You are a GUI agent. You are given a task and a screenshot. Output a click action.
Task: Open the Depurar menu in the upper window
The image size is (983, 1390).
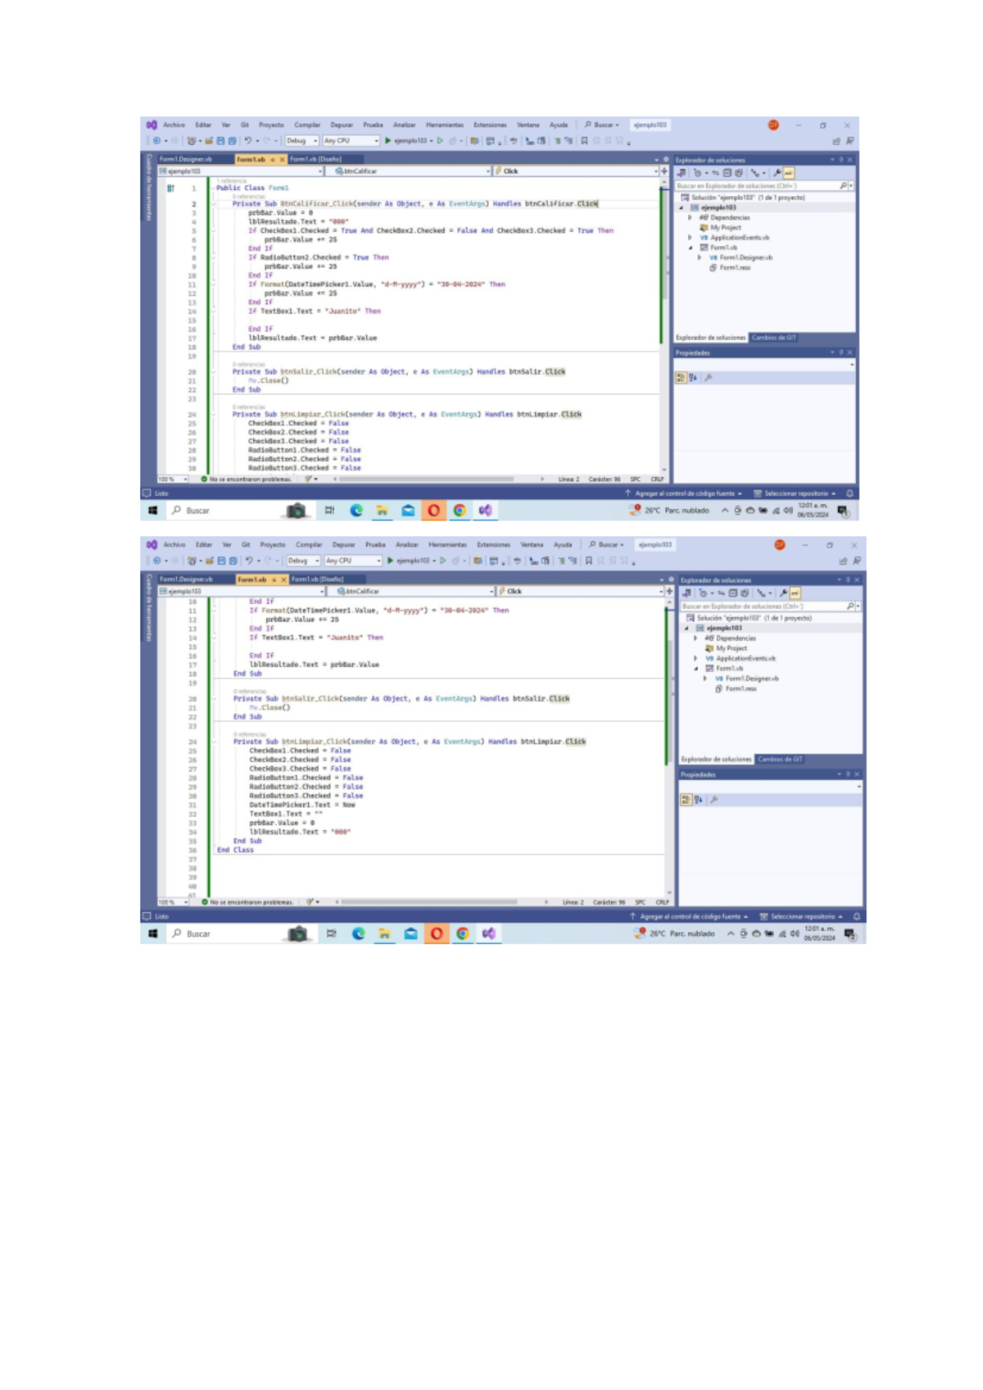click(342, 125)
